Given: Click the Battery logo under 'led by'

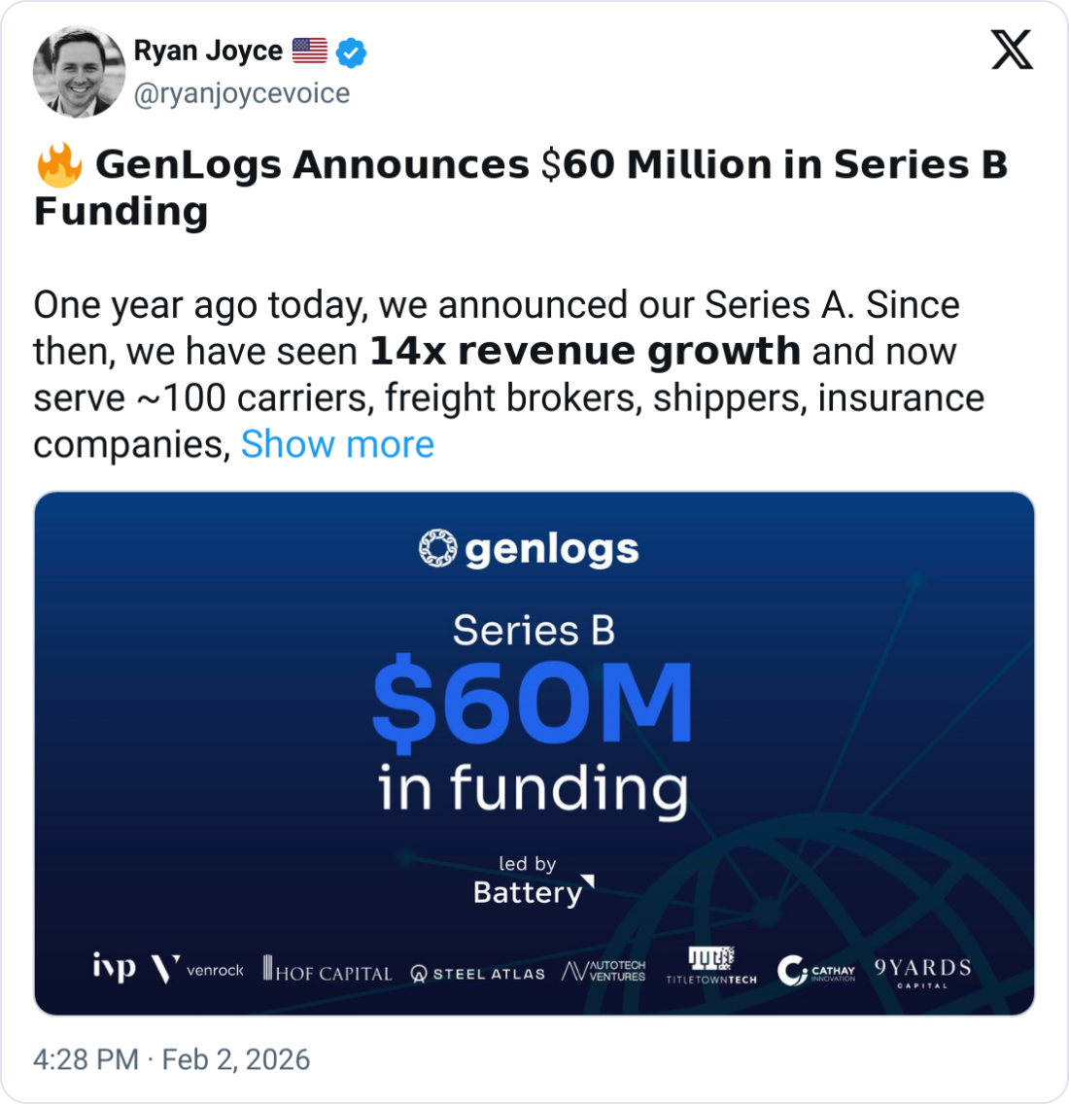Looking at the screenshot, I should coord(533,891).
